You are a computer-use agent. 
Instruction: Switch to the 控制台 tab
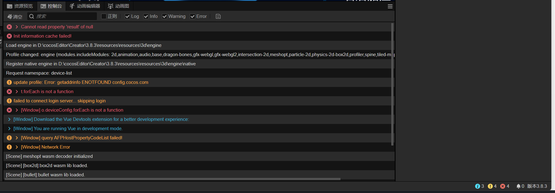tap(51, 6)
